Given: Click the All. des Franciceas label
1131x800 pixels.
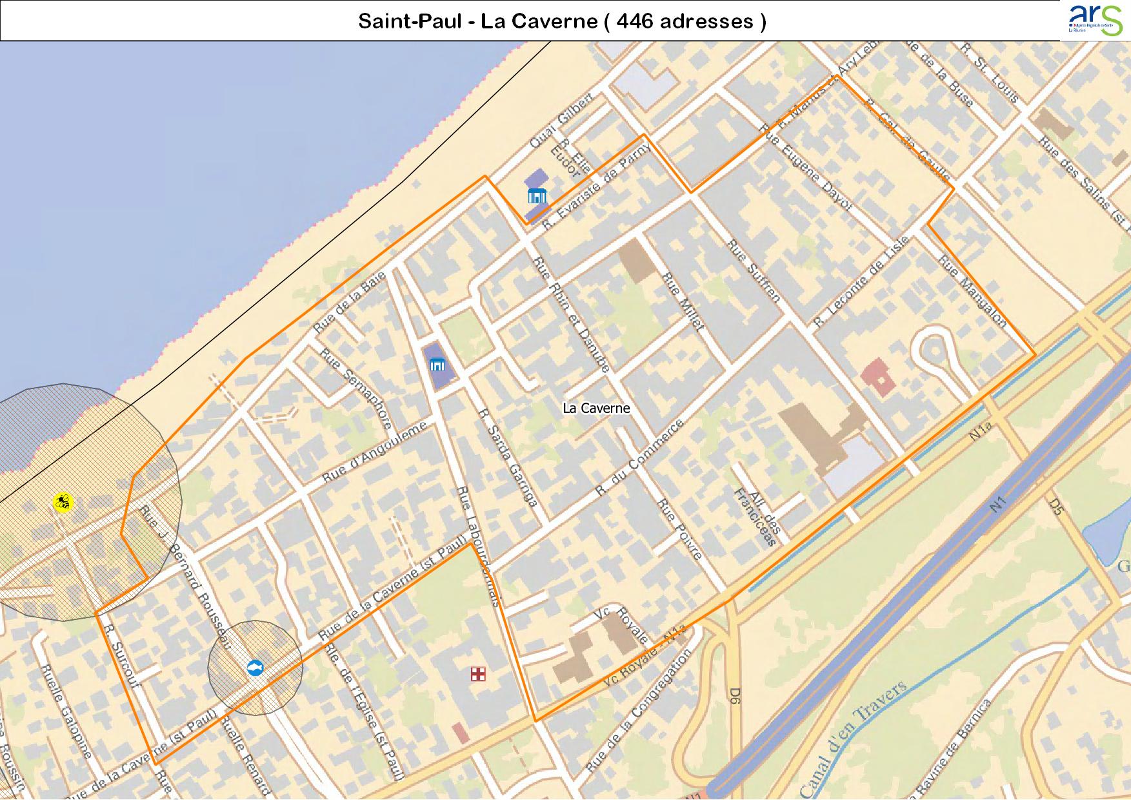Looking at the screenshot, I should click(x=759, y=517).
